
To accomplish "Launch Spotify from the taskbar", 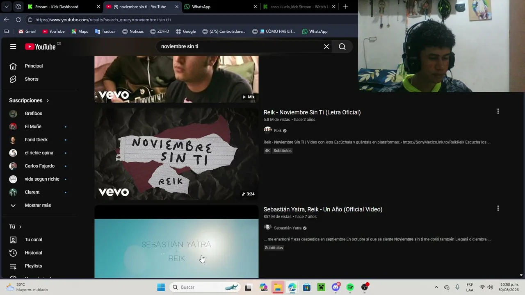I will pyautogui.click(x=350, y=287).
